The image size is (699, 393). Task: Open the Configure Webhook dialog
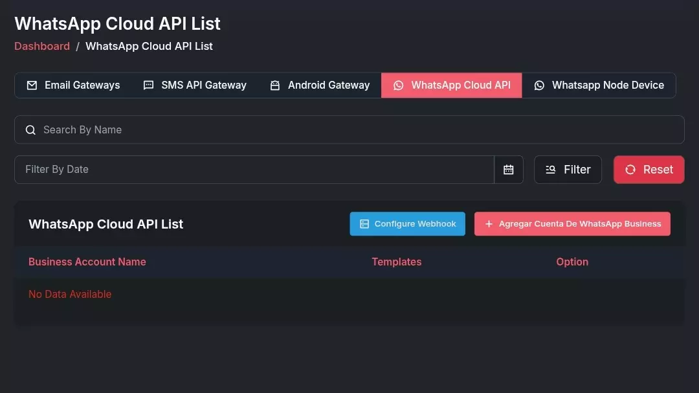408,224
